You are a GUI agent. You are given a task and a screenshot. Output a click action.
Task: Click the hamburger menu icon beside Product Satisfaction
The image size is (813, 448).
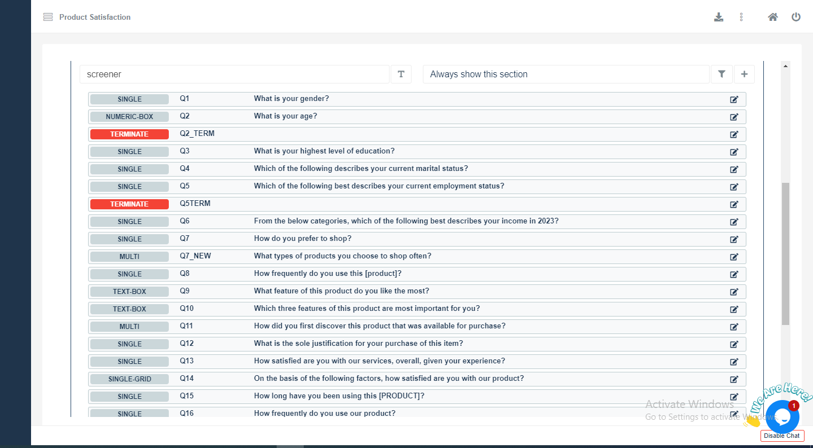click(x=48, y=17)
